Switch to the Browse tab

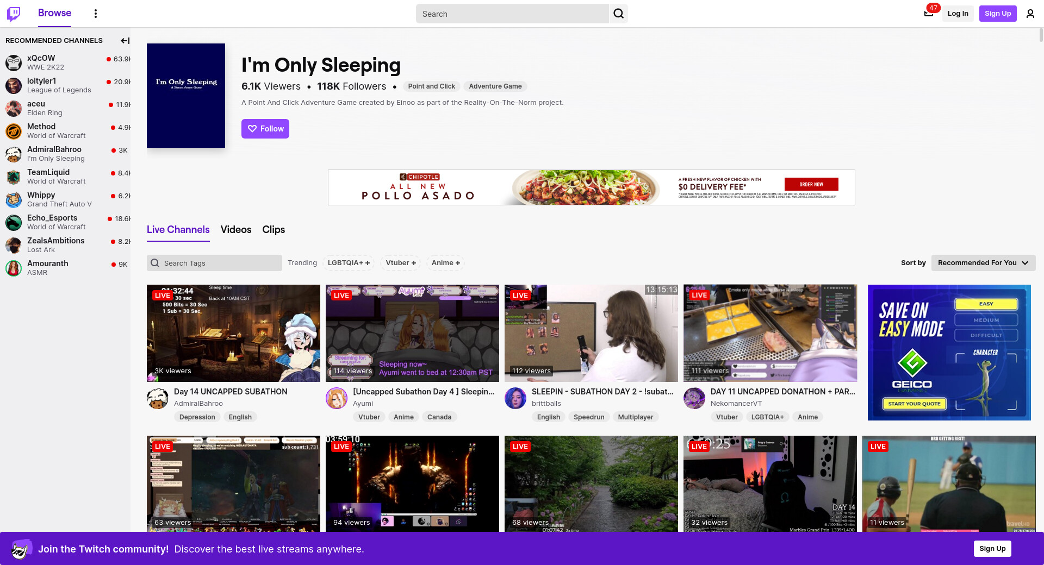tap(54, 14)
